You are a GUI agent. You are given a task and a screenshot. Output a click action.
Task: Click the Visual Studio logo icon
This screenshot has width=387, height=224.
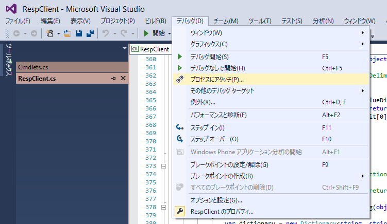[x=11, y=9]
